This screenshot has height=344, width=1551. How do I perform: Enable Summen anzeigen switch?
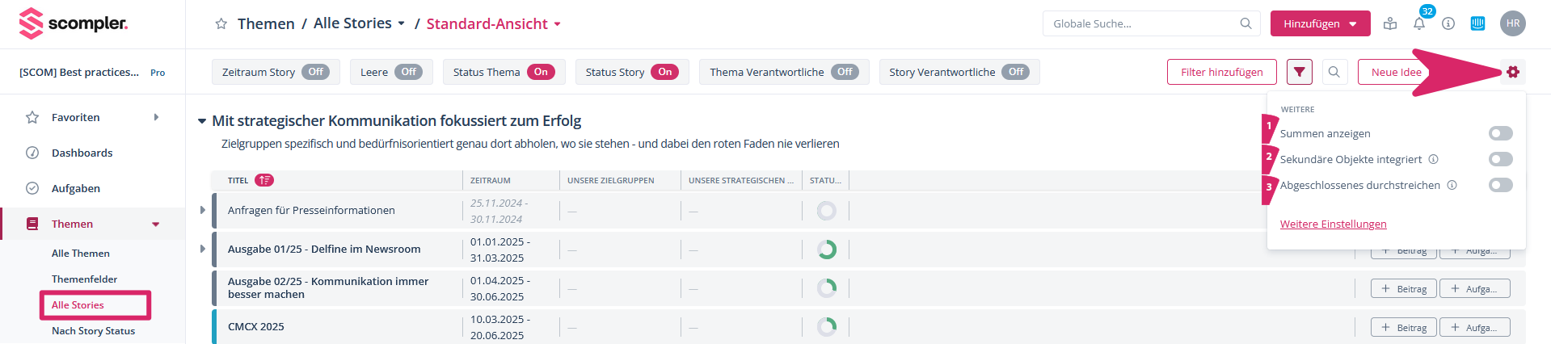click(1500, 133)
